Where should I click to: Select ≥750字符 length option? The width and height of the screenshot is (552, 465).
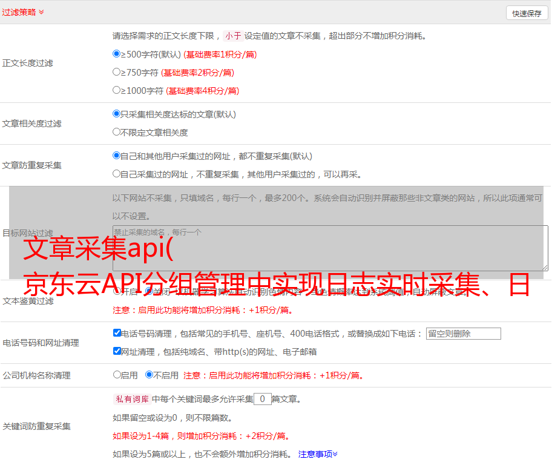click(x=117, y=72)
